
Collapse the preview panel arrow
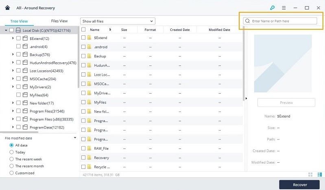246,98
